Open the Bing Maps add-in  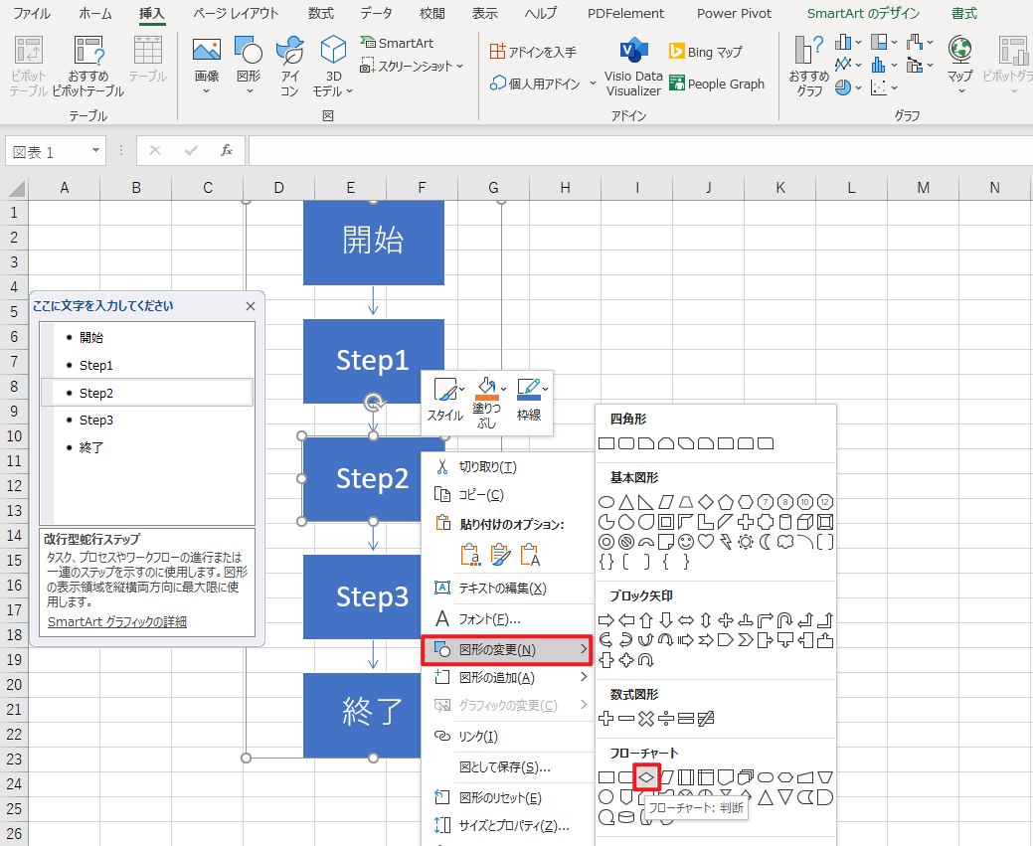coord(706,52)
